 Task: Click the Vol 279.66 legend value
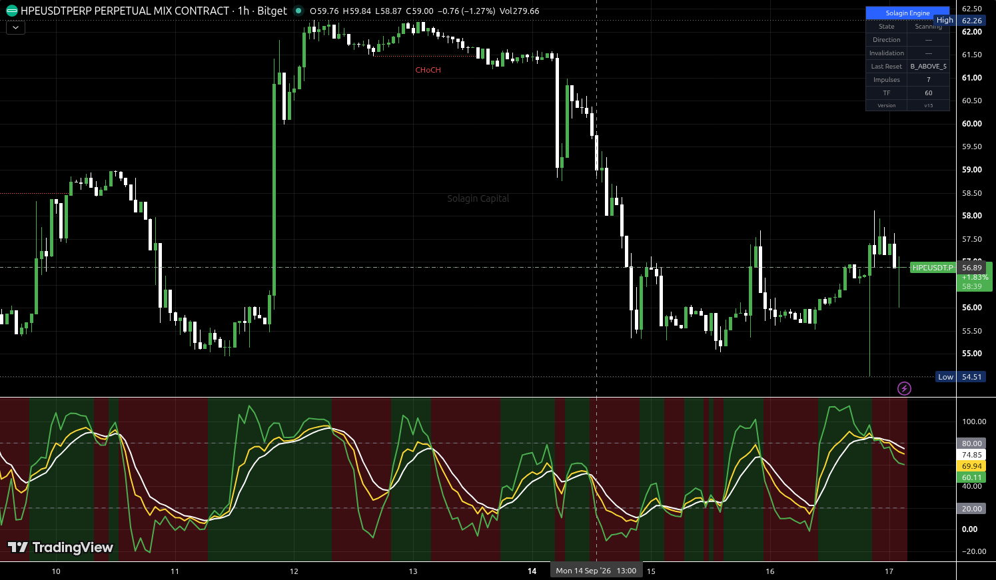519,11
